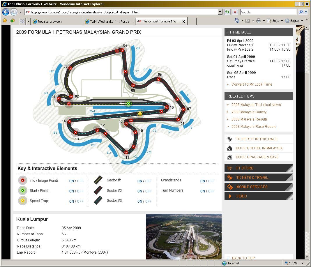This screenshot has width=311, height=267.
Task: Open the Extras menu dropdown
Action: (294, 21)
